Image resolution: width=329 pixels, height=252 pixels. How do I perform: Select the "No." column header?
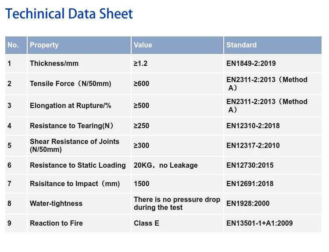(x=13, y=45)
